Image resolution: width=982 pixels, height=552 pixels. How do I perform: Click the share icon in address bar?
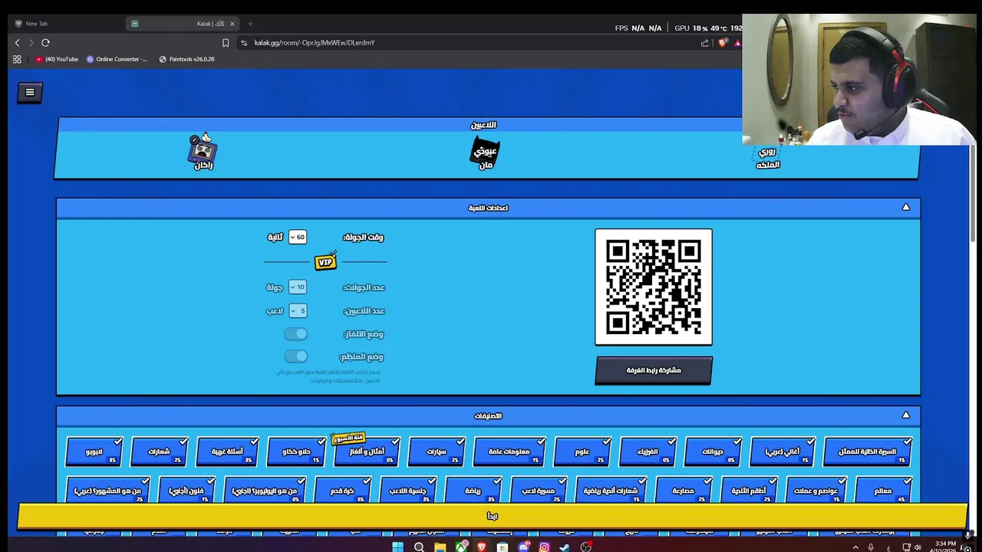click(x=705, y=43)
